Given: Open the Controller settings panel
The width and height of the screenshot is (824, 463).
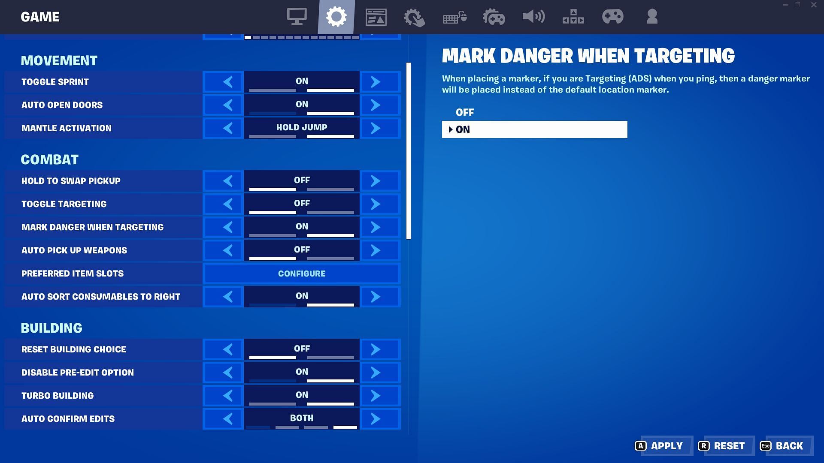Looking at the screenshot, I should [612, 17].
